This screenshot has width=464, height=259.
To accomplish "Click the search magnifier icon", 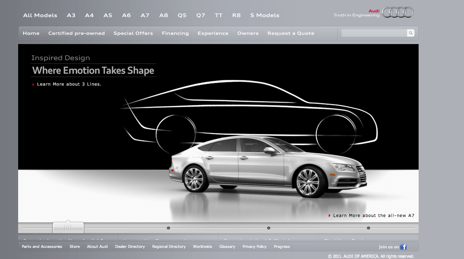I will tap(410, 33).
